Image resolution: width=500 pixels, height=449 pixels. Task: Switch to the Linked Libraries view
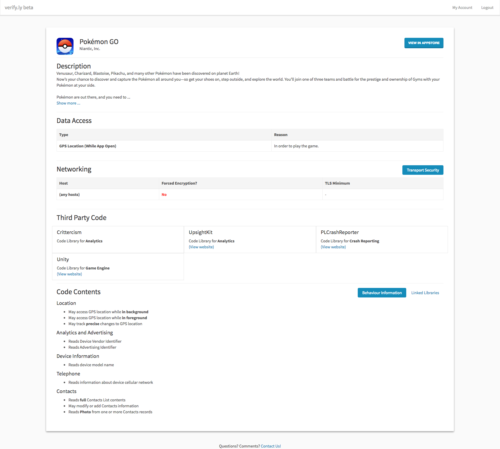425,293
